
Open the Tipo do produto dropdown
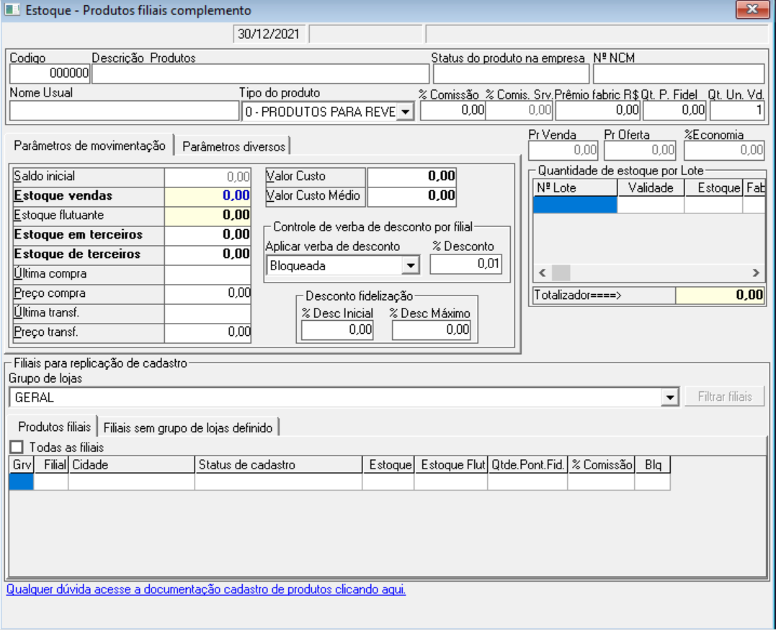406,111
